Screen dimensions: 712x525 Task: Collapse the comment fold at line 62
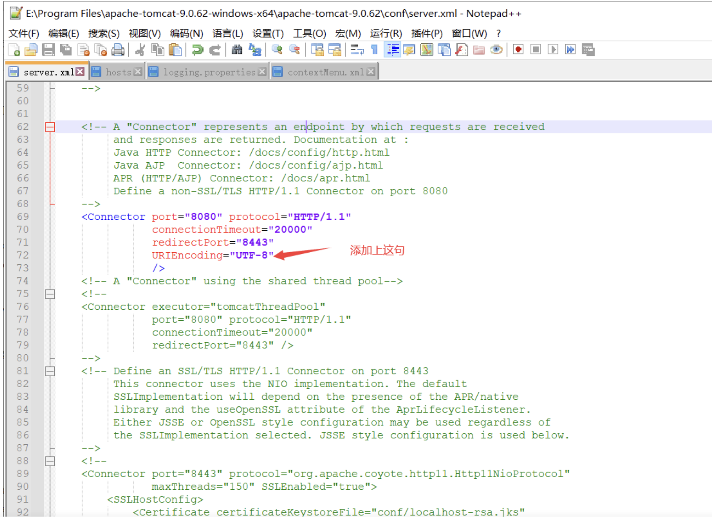coord(50,127)
